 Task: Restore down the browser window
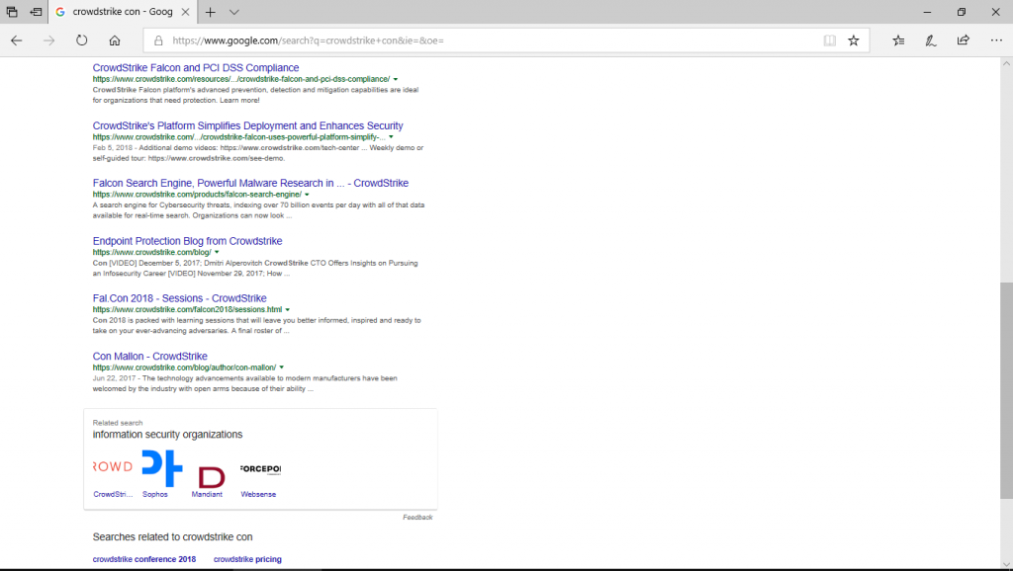tap(962, 12)
